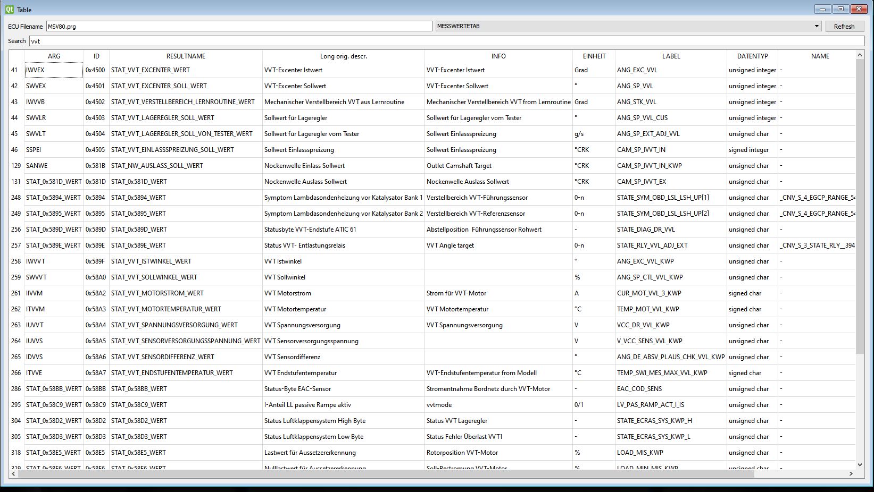Screen dimensions: 874x492
Task: Click the g/s unit cell
Action: 594,134
